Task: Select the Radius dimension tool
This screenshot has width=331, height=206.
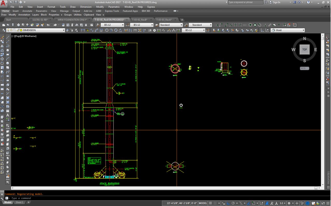Action: 106,30
